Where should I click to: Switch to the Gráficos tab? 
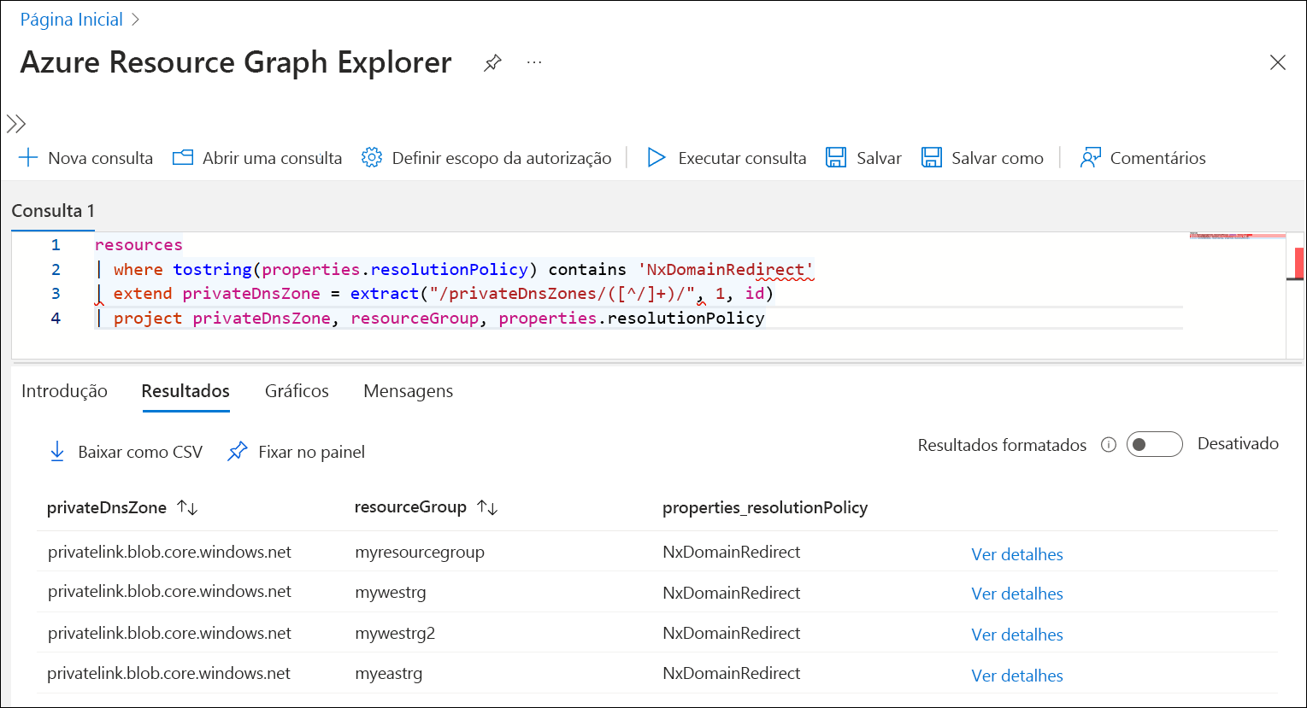[x=297, y=391]
